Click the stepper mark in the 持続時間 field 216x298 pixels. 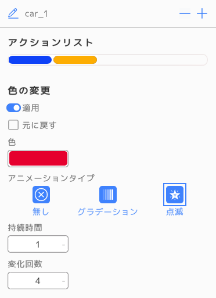(63, 245)
